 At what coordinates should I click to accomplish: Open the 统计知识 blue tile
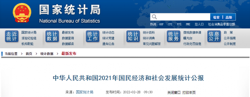click(133, 36)
